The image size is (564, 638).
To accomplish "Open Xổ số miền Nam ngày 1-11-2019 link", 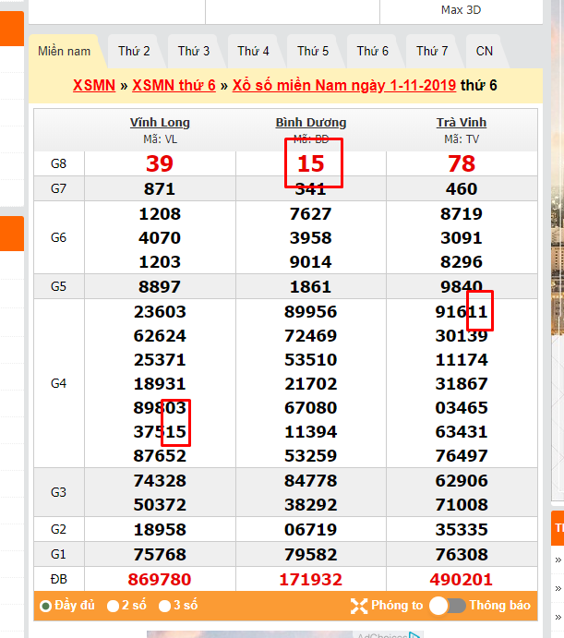I will click(343, 85).
